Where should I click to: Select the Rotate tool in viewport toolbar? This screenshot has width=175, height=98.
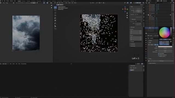pyautogui.click(x=55, y=16)
